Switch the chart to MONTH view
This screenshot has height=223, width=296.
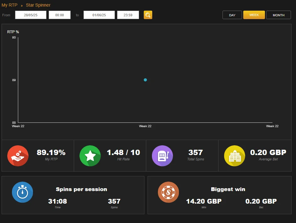tap(278, 15)
